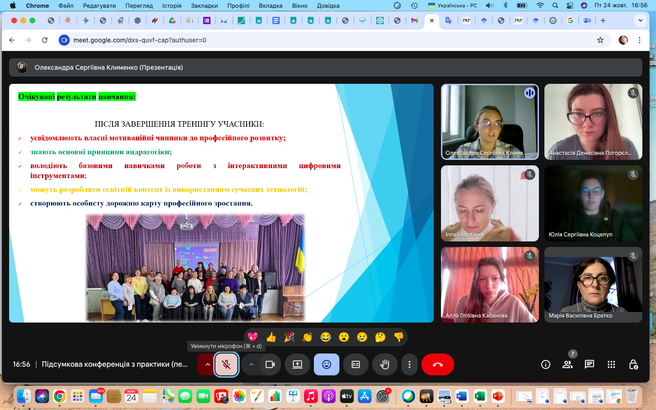Viewport: 656px width, 410px height.
Task: Unmute the microphone in Meet toolbar
Action: tap(226, 364)
